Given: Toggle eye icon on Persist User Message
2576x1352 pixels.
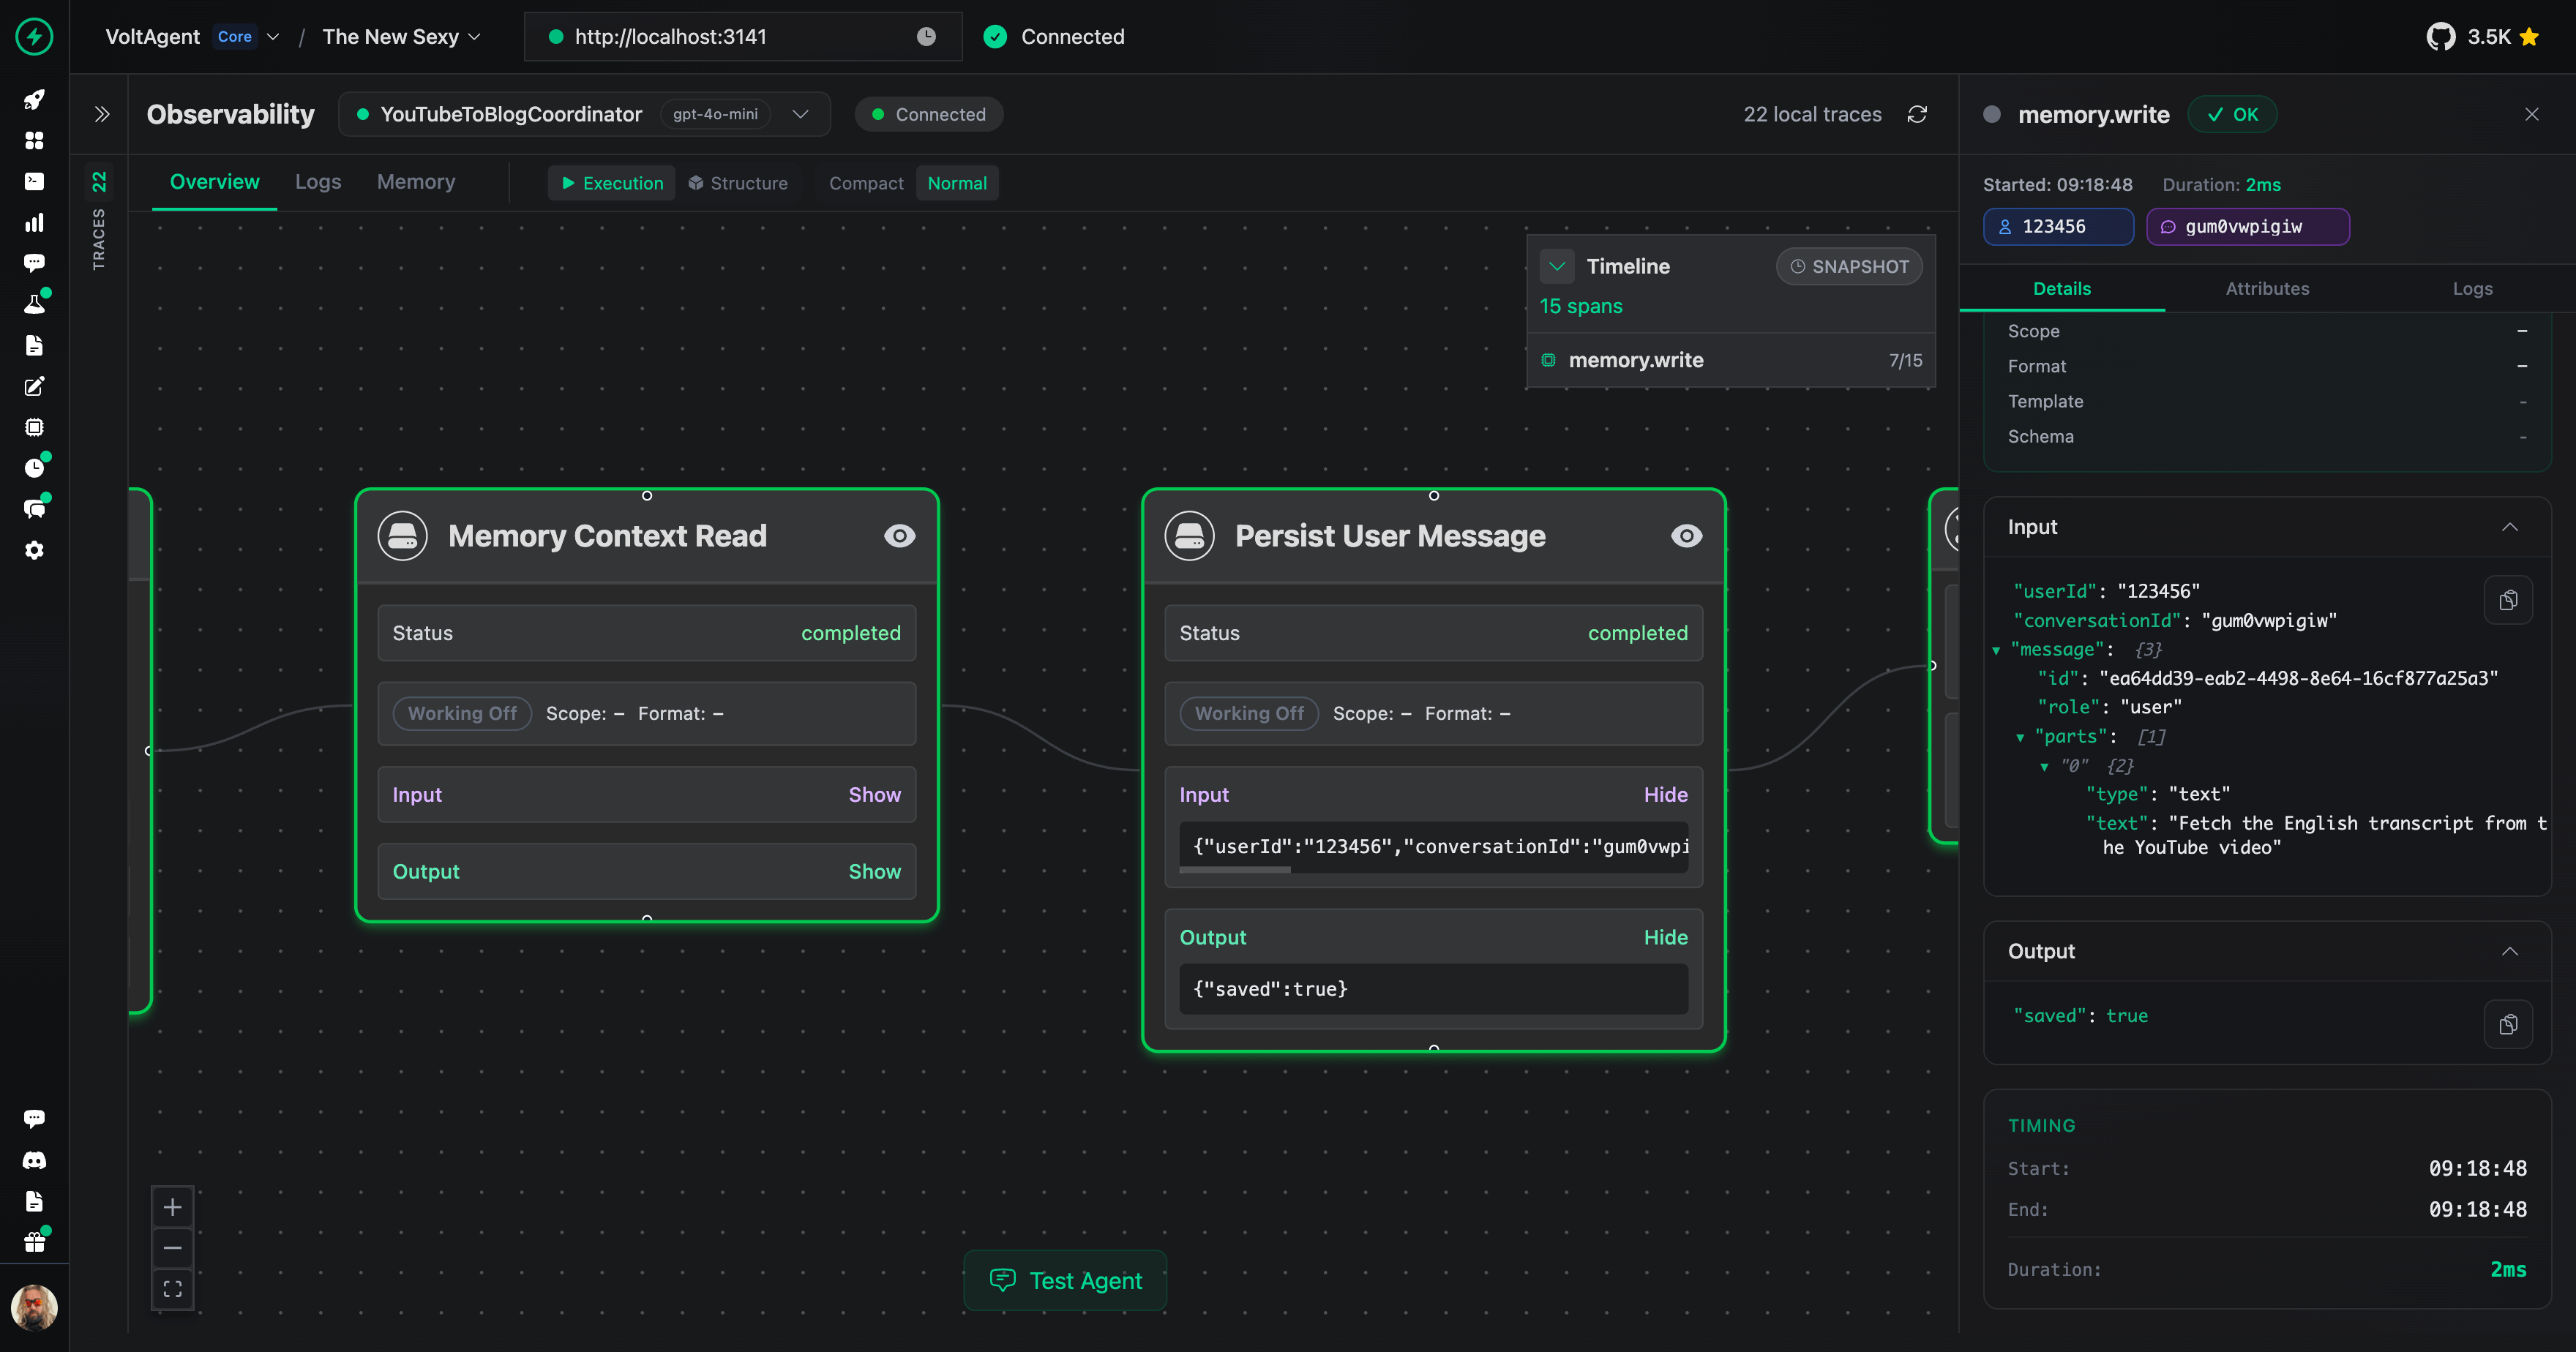Looking at the screenshot, I should (1686, 536).
